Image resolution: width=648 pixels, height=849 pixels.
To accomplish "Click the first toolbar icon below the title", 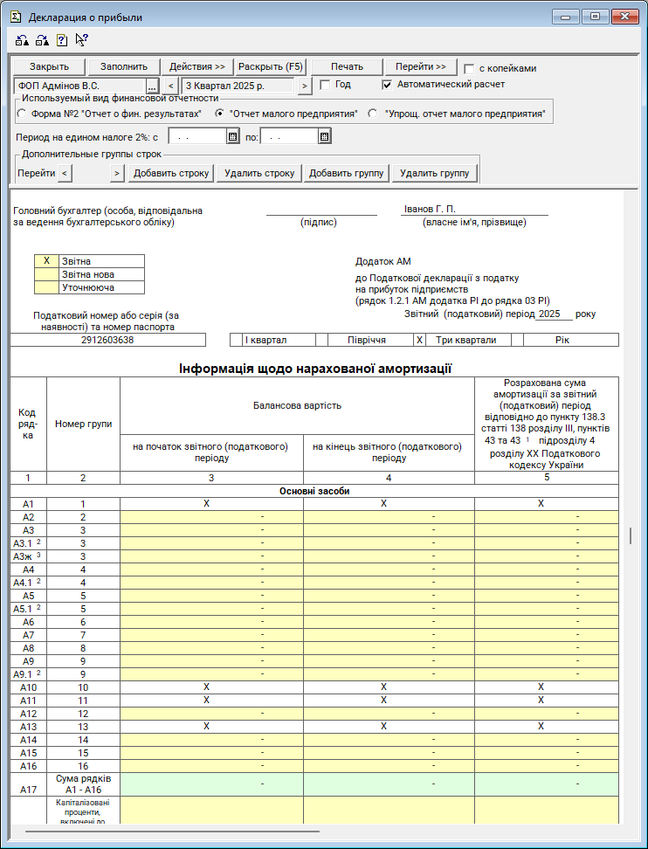I will coord(22,39).
